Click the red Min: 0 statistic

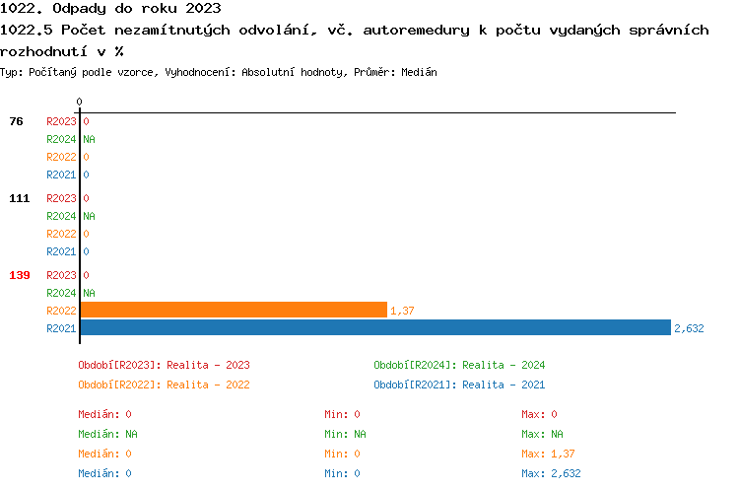342,414
